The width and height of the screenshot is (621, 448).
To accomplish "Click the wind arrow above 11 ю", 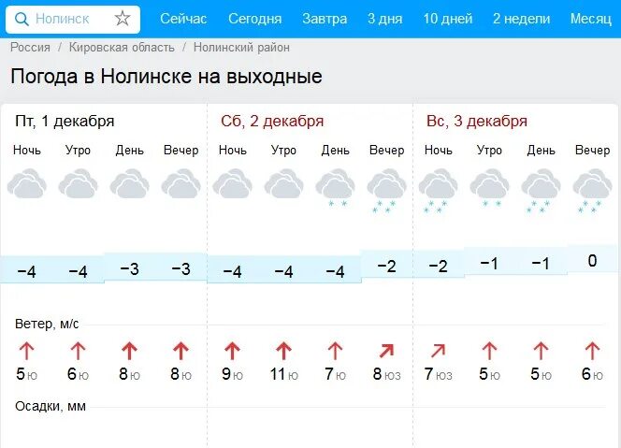I will tap(283, 351).
